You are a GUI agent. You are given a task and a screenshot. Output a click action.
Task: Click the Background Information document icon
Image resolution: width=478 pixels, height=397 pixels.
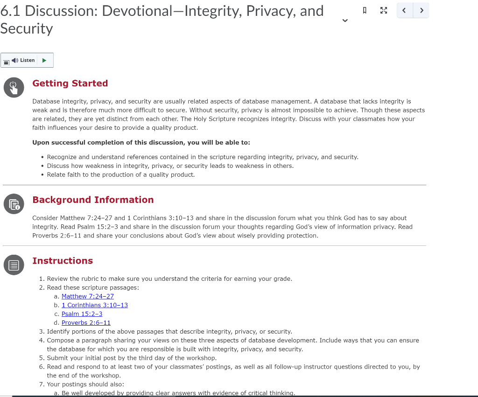(x=14, y=204)
